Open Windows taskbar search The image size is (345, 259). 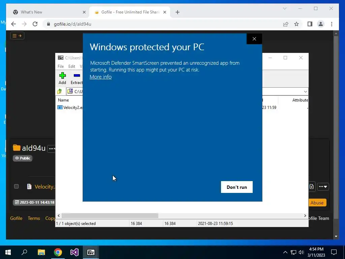point(24,252)
